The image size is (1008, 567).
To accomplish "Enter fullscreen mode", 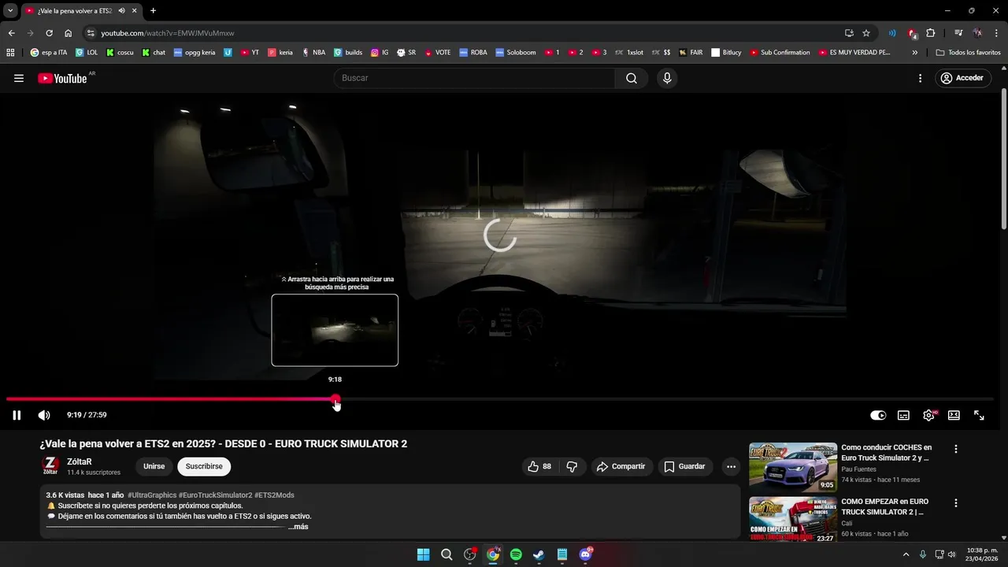I will click(x=979, y=415).
